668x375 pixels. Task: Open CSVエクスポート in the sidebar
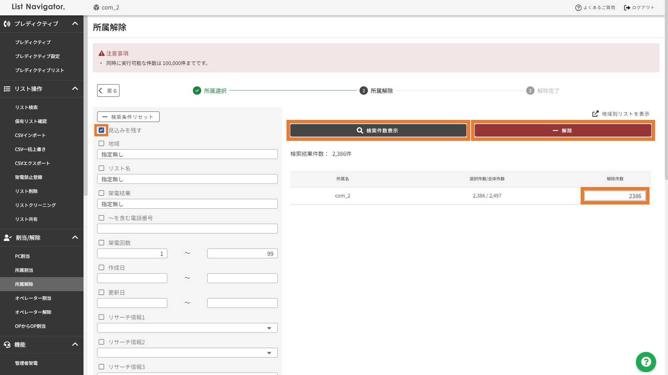click(32, 163)
